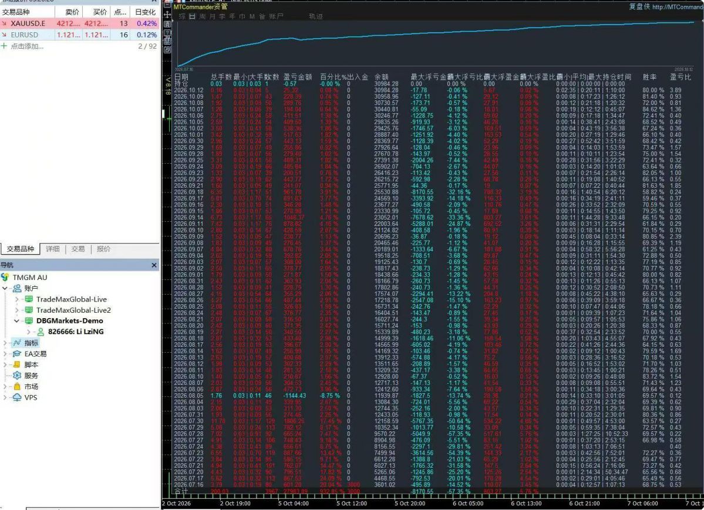Click the VPS cloud icon
This screenshot has height=510, width=704.
[x=17, y=397]
